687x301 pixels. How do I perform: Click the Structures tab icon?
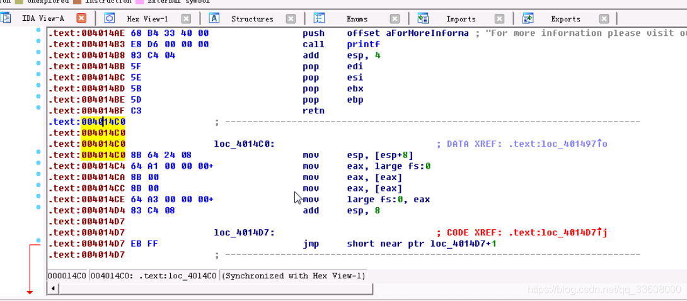214,18
